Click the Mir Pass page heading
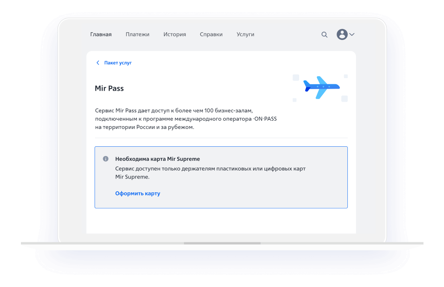The height and width of the screenshot is (287, 444). [109, 88]
